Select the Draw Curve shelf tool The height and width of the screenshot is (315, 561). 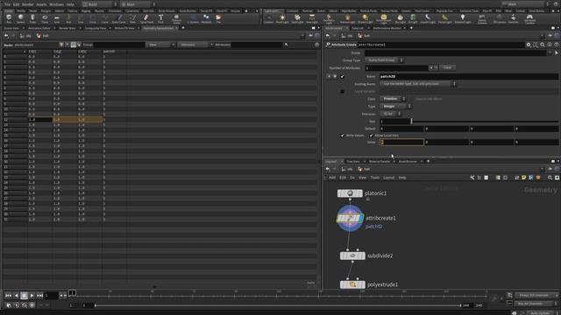tap(119, 18)
